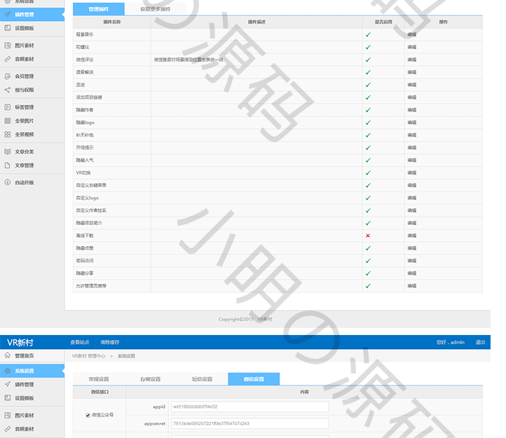Click the 您好, admin user label
This screenshot has width=506, height=438.
(x=451, y=342)
